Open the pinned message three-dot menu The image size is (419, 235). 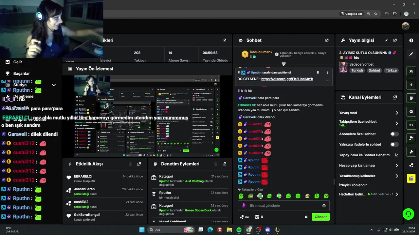(x=327, y=73)
